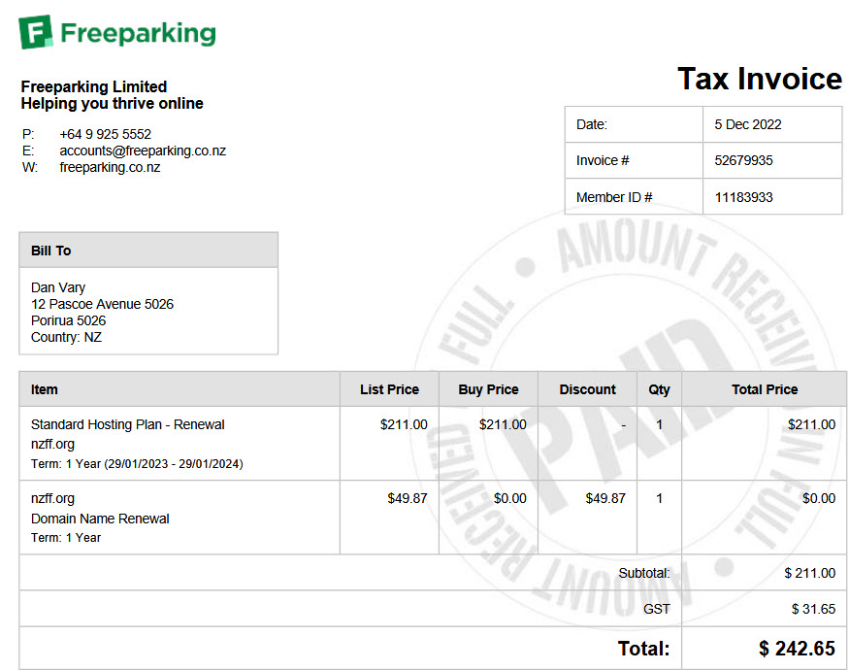
Task: Select subtotal amount $ 211.00
Action: click(809, 573)
